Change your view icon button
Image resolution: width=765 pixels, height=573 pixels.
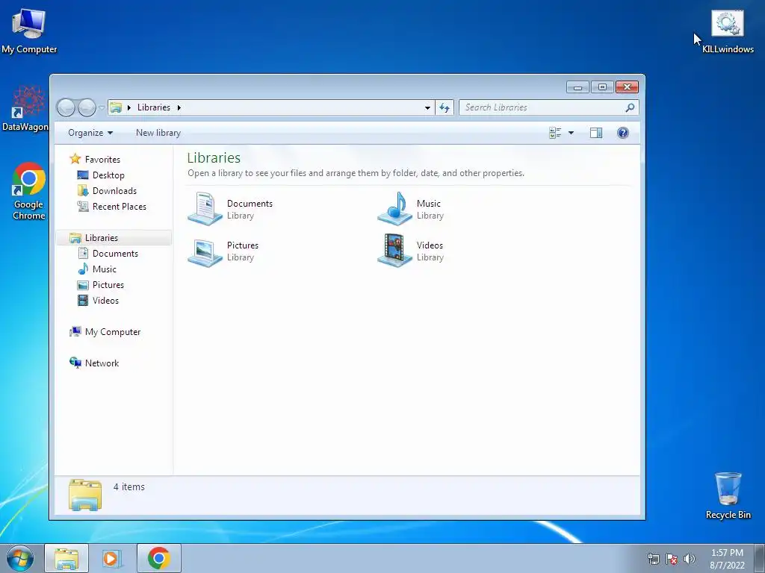click(x=555, y=133)
